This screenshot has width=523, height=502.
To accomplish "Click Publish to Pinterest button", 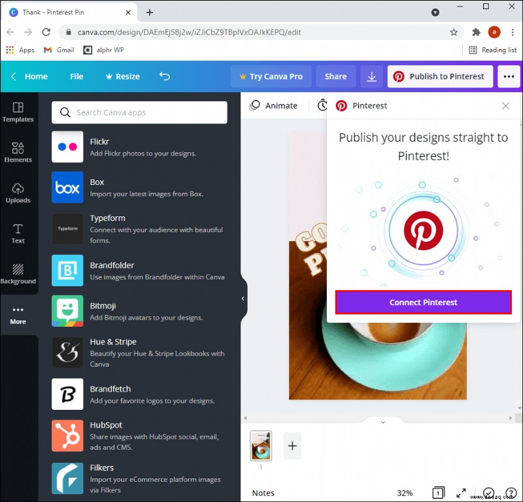I will point(440,76).
